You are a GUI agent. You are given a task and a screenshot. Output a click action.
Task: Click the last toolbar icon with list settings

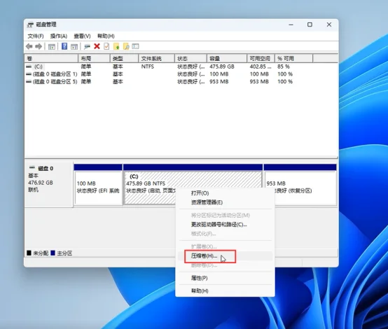click(135, 46)
